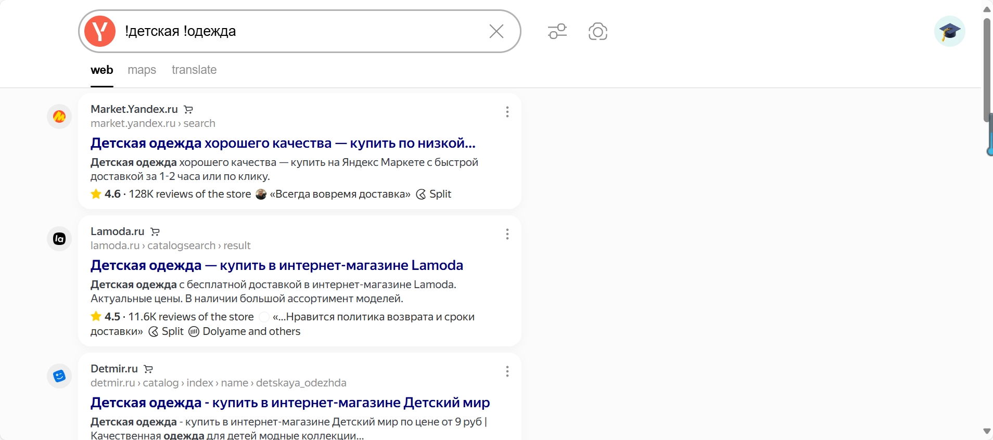Click the Lamoda.ru site name
The image size is (993, 440).
[118, 231]
